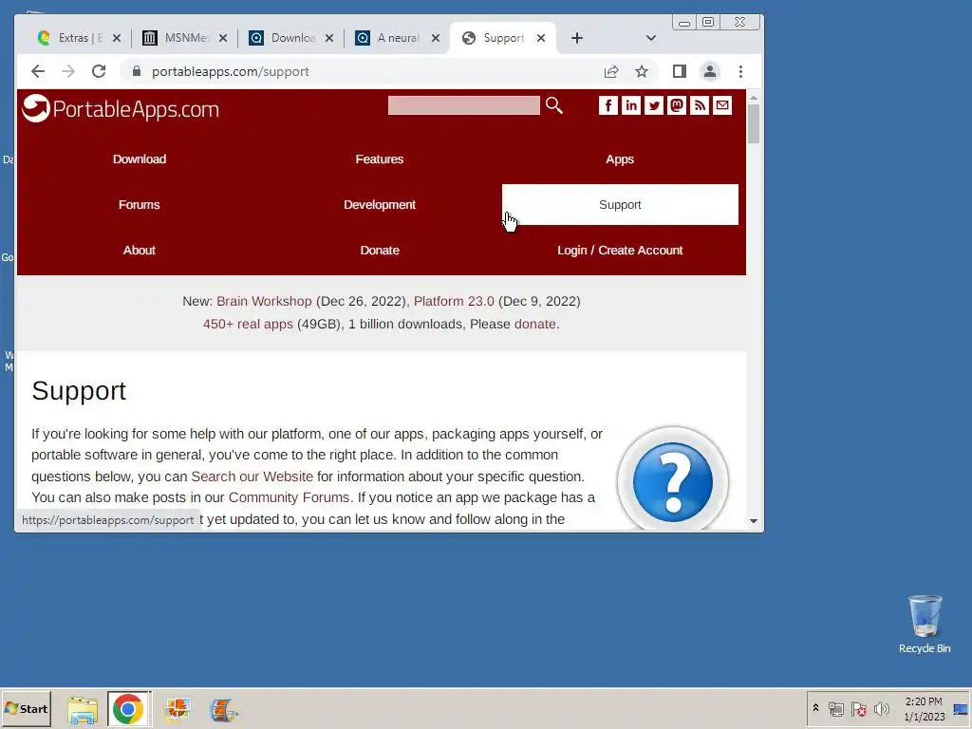The width and height of the screenshot is (972, 729).
Task: Open the Donate menu item
Action: [380, 251]
